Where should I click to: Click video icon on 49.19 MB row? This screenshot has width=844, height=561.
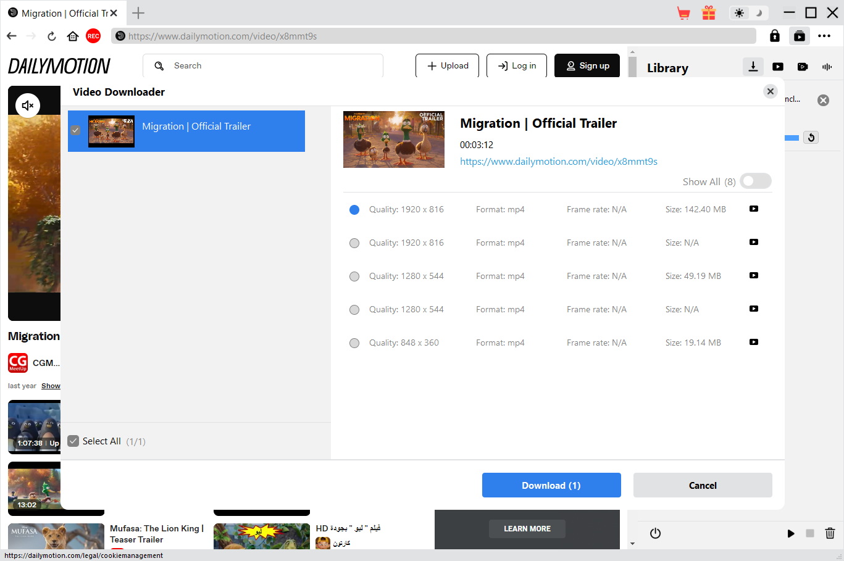click(754, 275)
